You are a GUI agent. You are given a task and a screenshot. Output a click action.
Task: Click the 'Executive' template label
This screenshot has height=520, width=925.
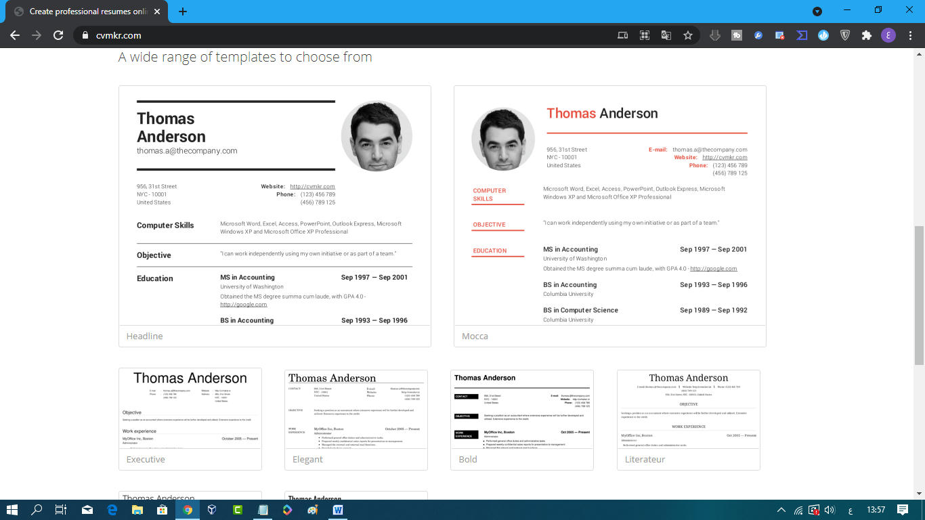point(146,459)
